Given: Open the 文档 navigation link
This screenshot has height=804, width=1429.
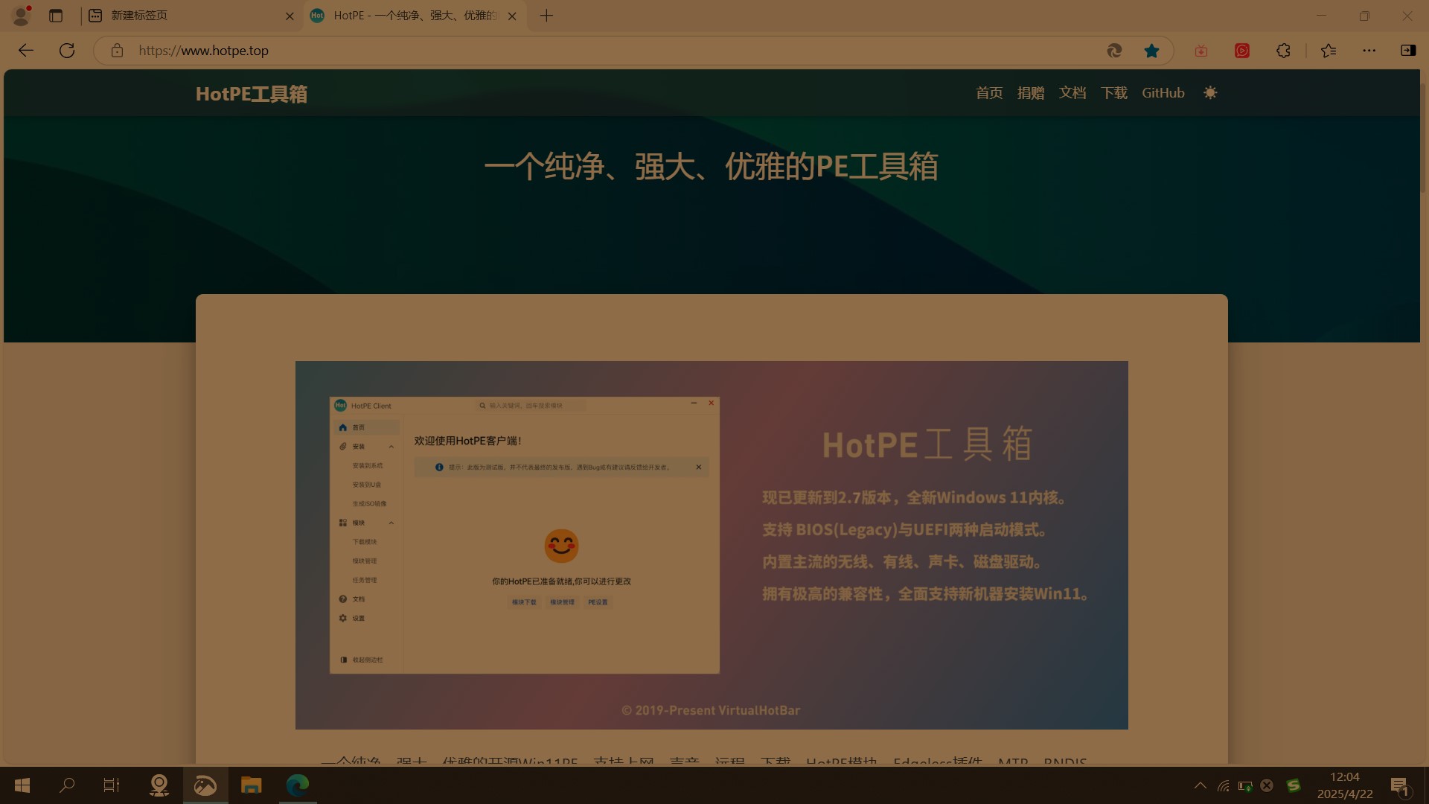Looking at the screenshot, I should [1072, 93].
